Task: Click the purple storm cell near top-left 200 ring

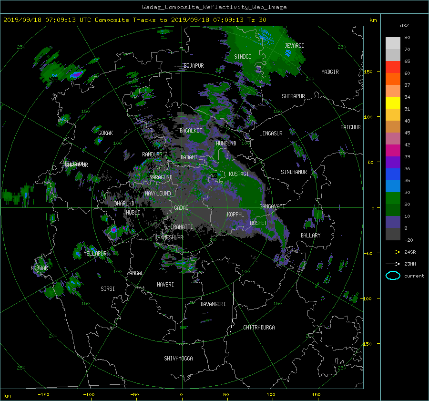Action: pyautogui.click(x=77, y=74)
